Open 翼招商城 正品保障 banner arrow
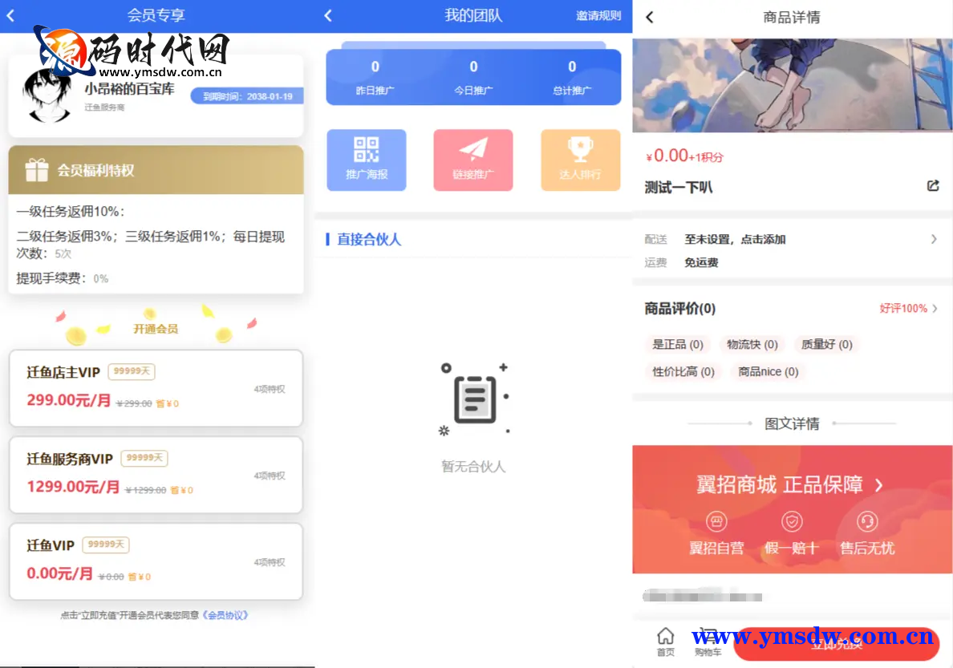Screen dimensions: 953x668 (x=878, y=485)
